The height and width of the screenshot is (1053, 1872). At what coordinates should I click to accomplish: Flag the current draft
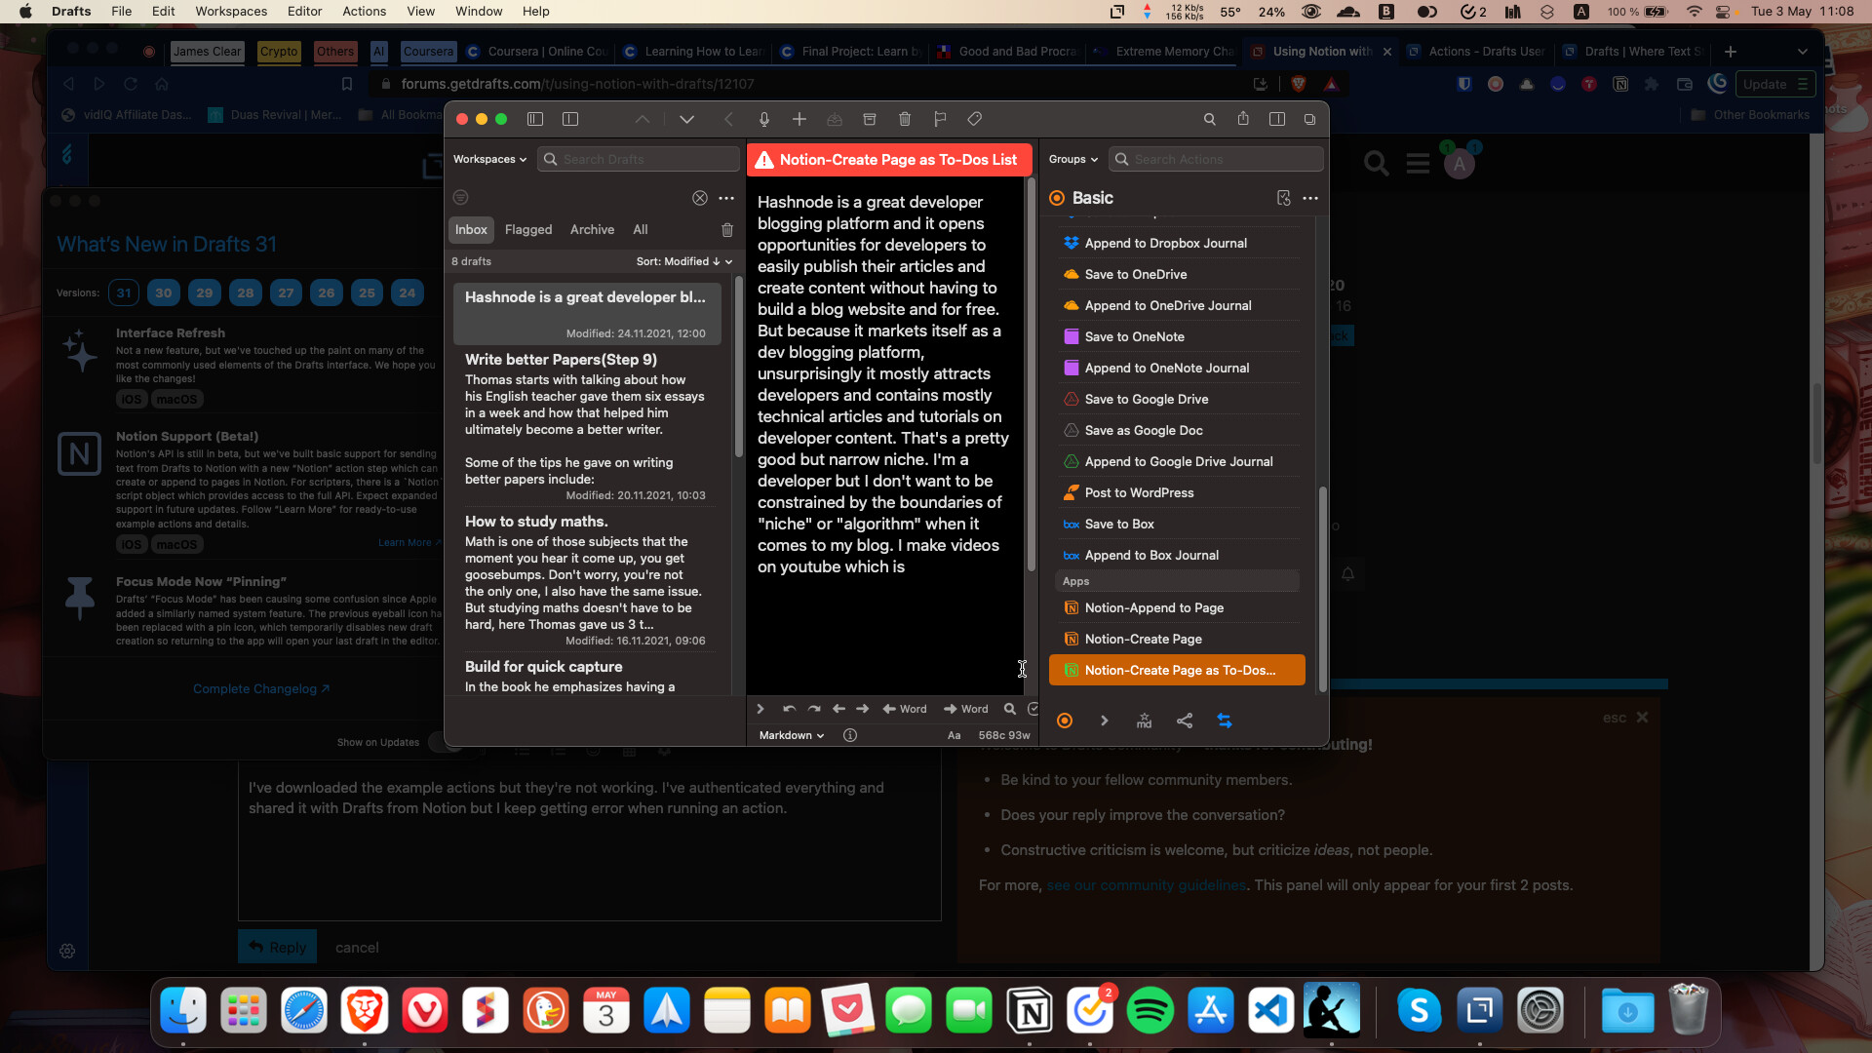click(x=940, y=119)
